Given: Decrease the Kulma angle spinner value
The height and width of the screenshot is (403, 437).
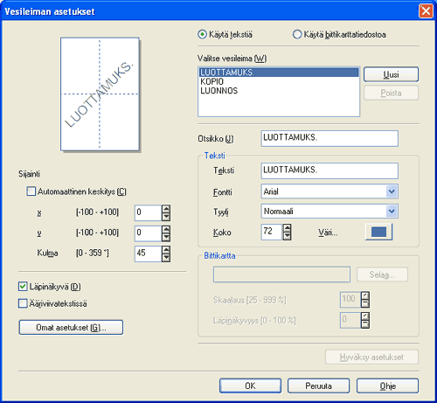Looking at the screenshot, I should coord(166,258).
